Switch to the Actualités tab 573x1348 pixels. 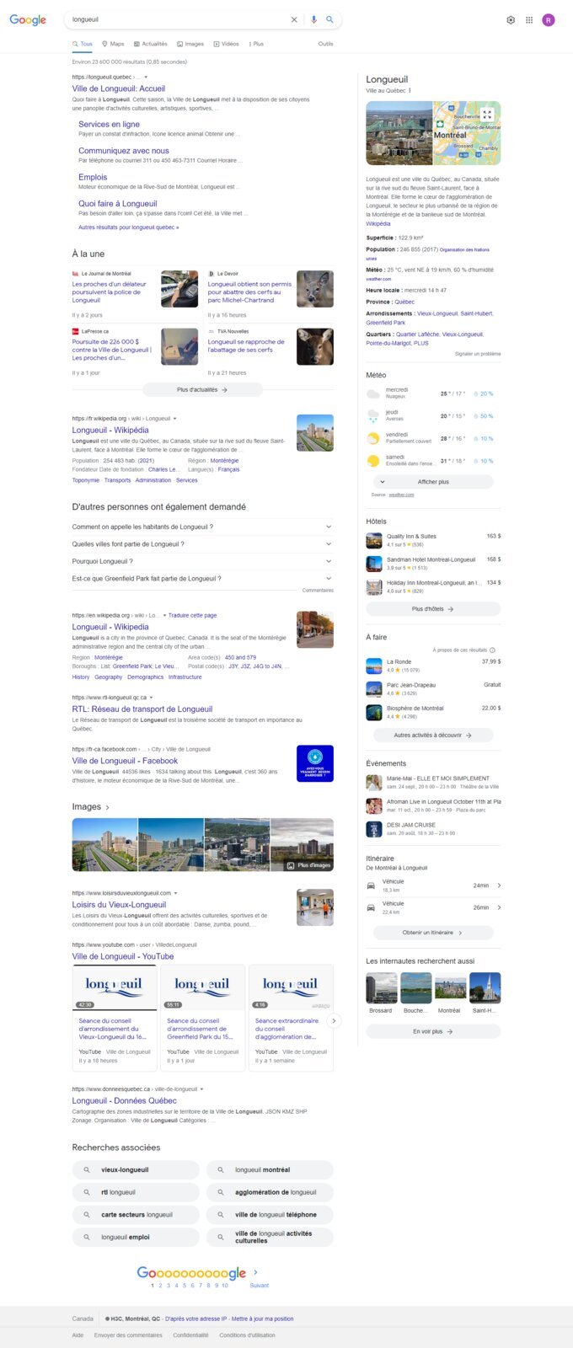coord(150,44)
